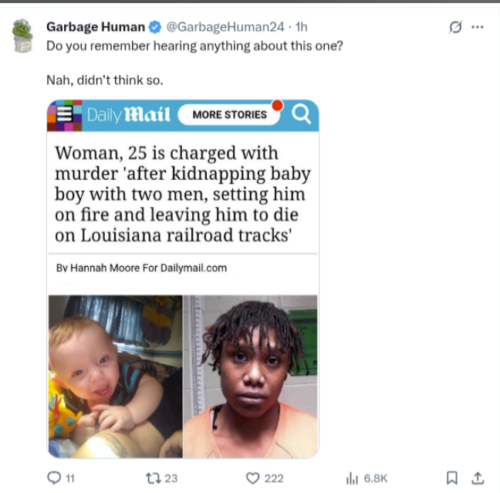Image resolution: width=500 pixels, height=493 pixels.
Task: Click the blue verified checkmark badge
Action: click(x=155, y=27)
